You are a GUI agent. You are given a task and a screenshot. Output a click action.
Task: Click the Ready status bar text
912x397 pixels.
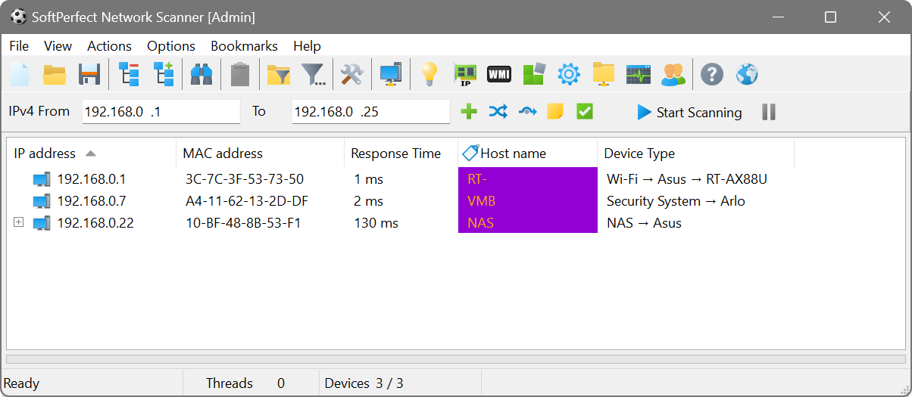pyautogui.click(x=21, y=383)
